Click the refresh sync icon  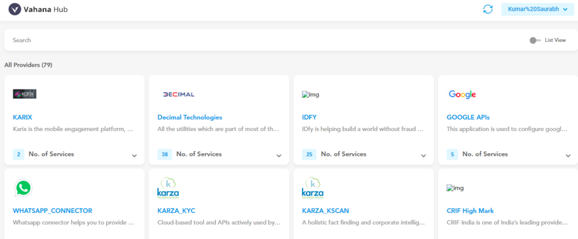coord(488,9)
